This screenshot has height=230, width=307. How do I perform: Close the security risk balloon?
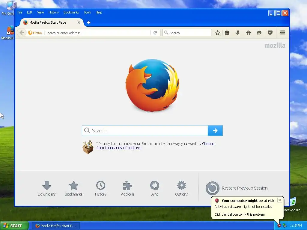coord(280,200)
